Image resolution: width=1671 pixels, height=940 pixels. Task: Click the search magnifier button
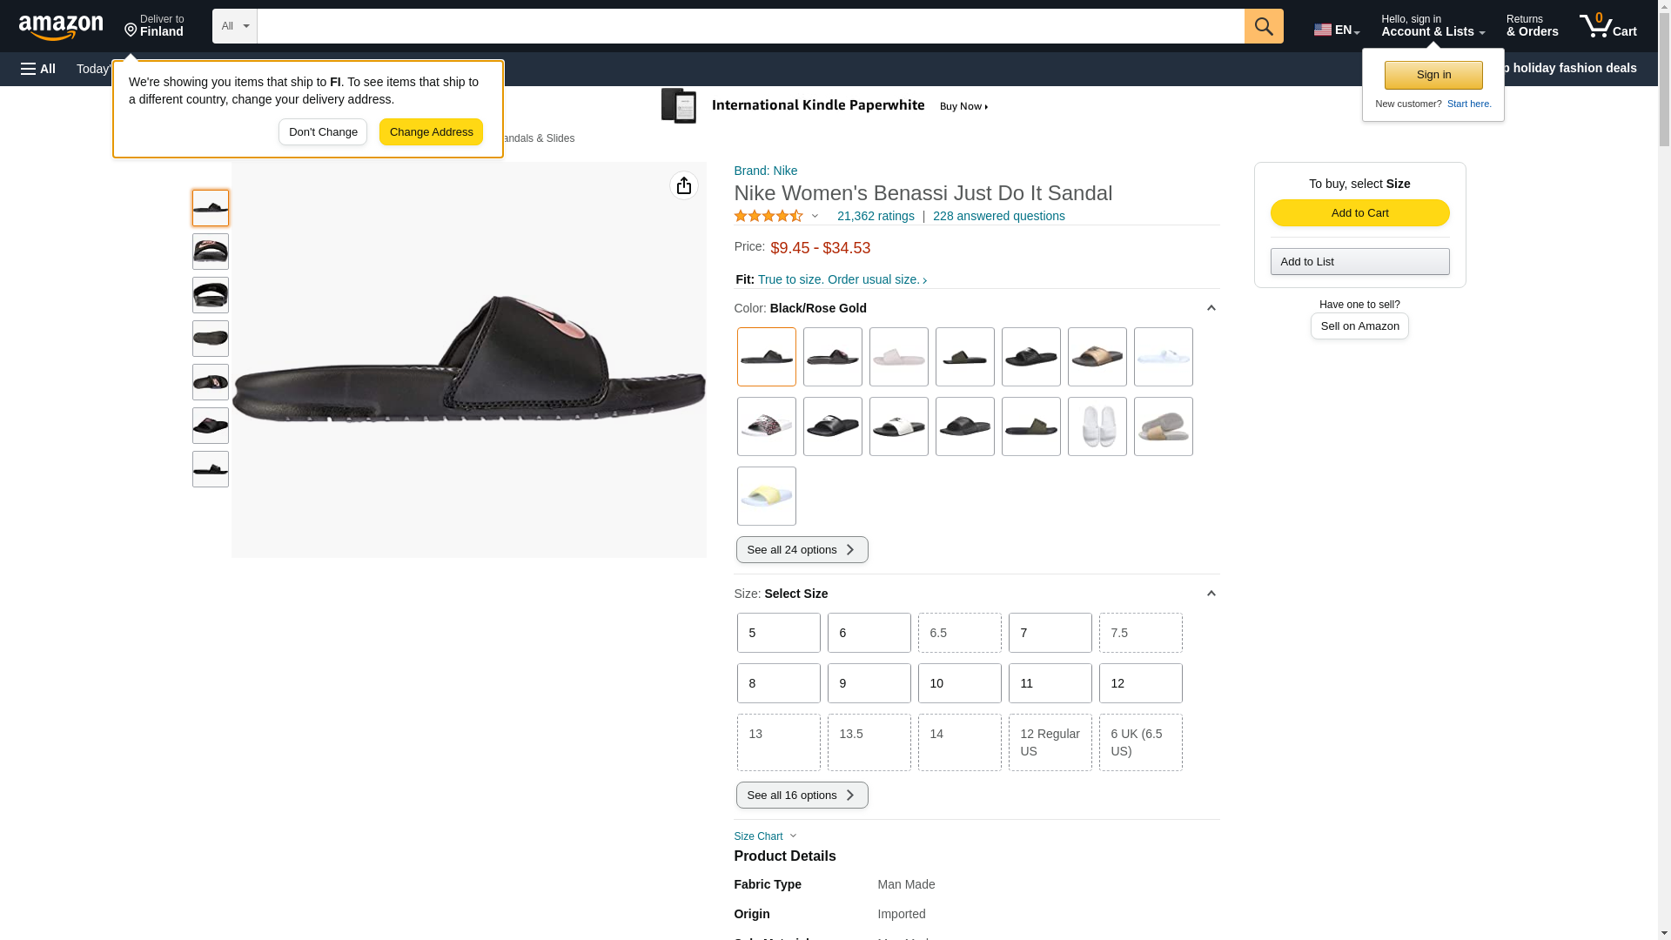[x=1263, y=26]
